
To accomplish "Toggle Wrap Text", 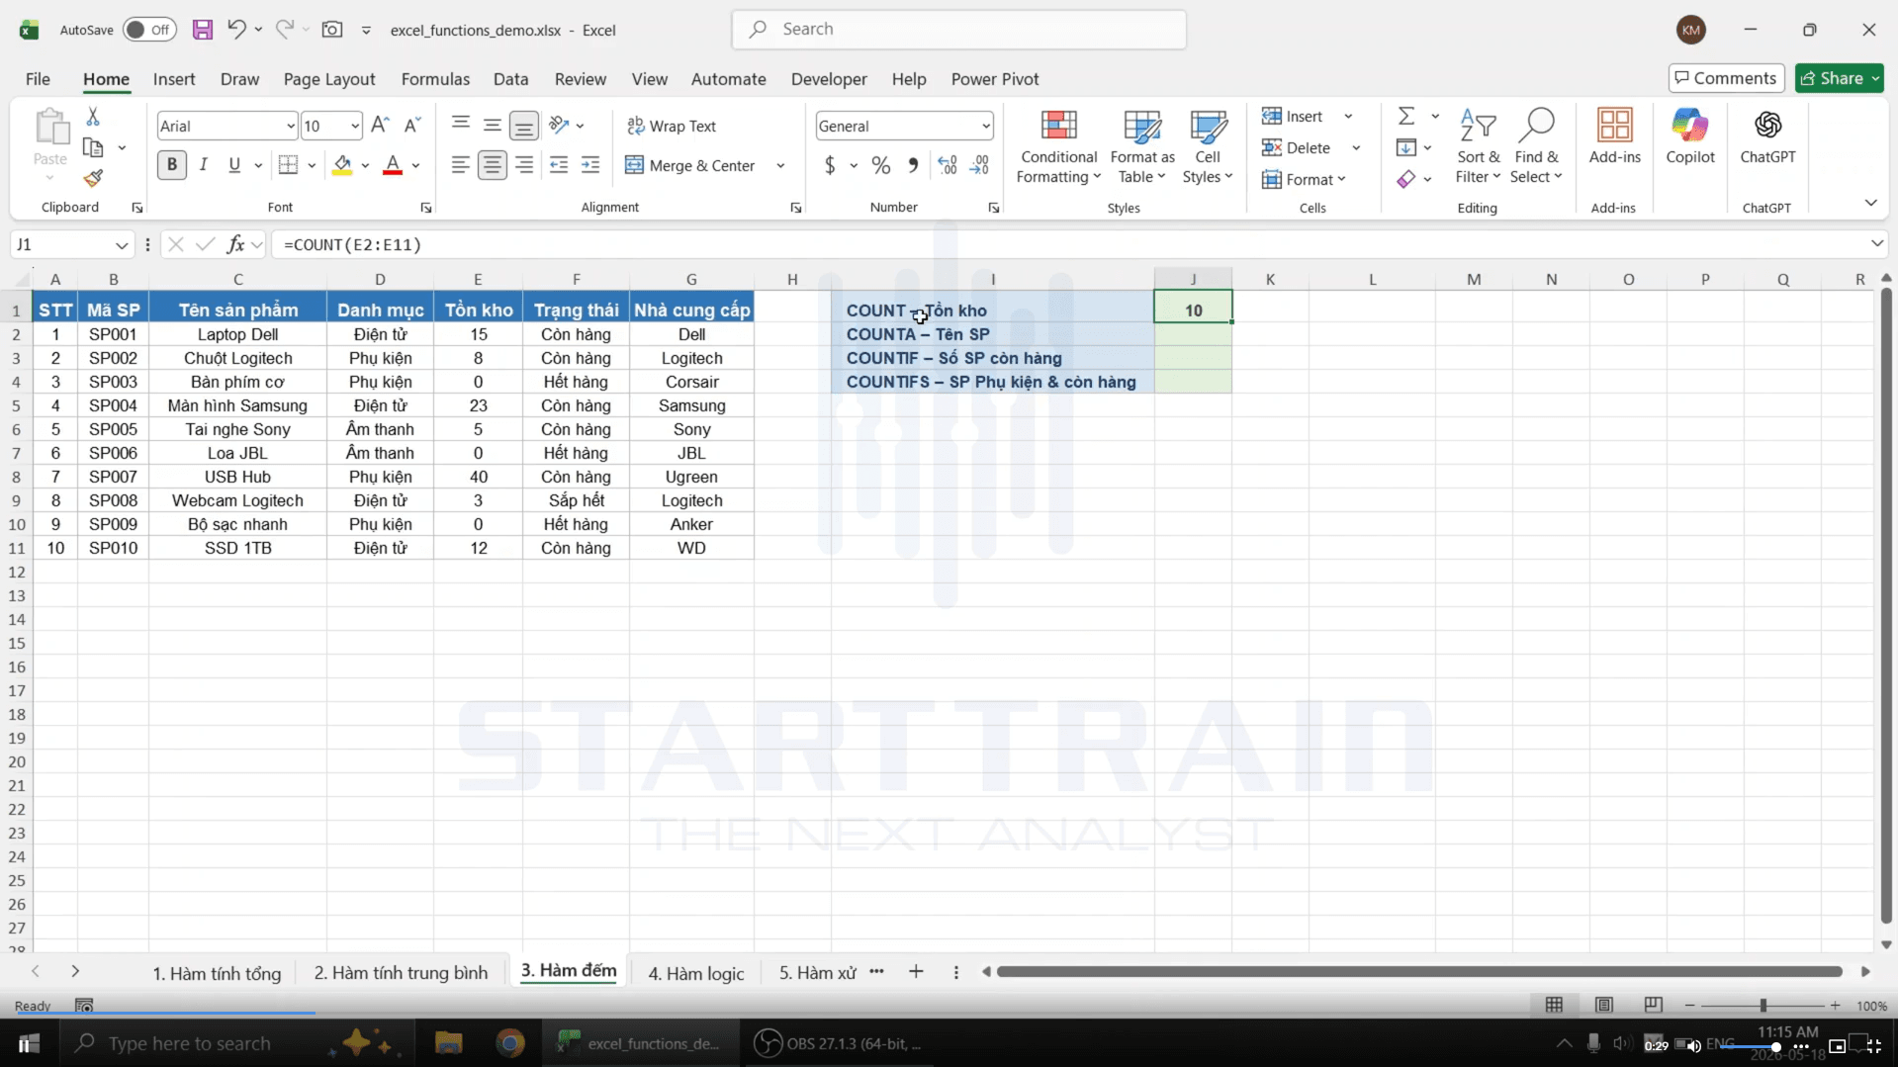I will click(672, 126).
